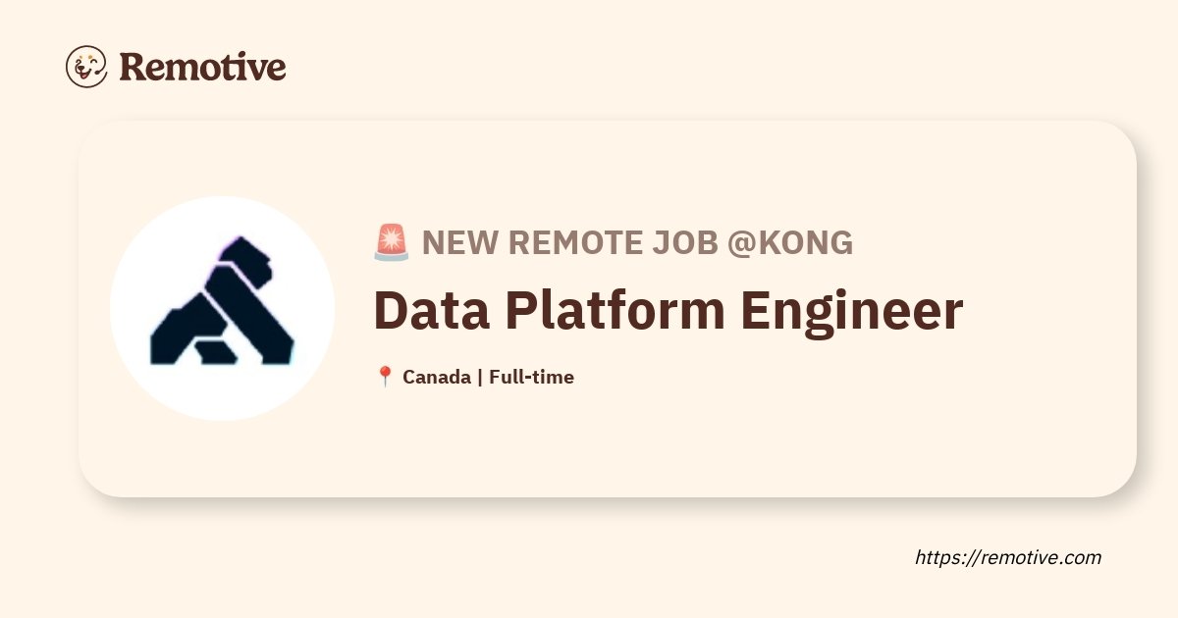
Task: Click the word Data in the title
Action: coord(433,310)
